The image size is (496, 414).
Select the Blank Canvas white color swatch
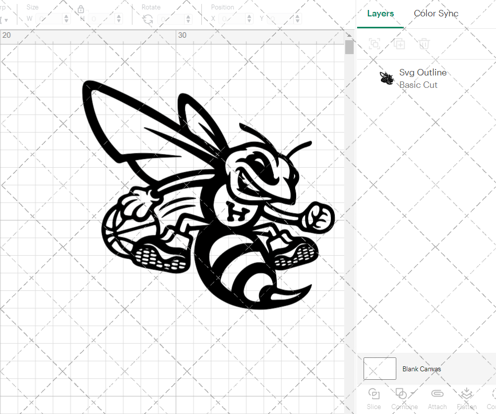click(379, 368)
